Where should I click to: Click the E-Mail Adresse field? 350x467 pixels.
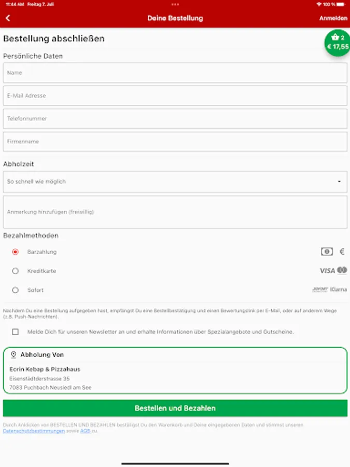[x=175, y=96]
